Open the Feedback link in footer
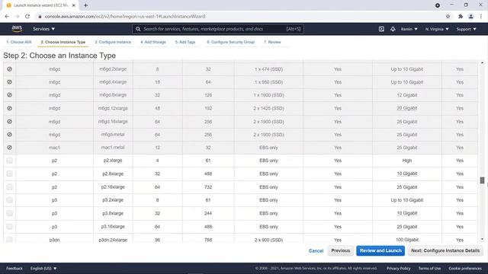Image resolution: width=488 pixels, height=274 pixels. (14, 268)
